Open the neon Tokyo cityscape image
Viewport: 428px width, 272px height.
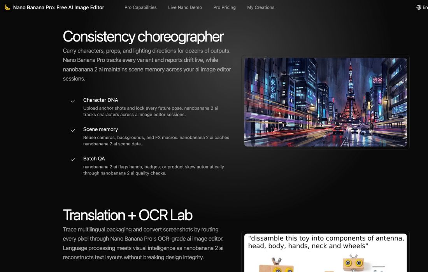[325, 102]
